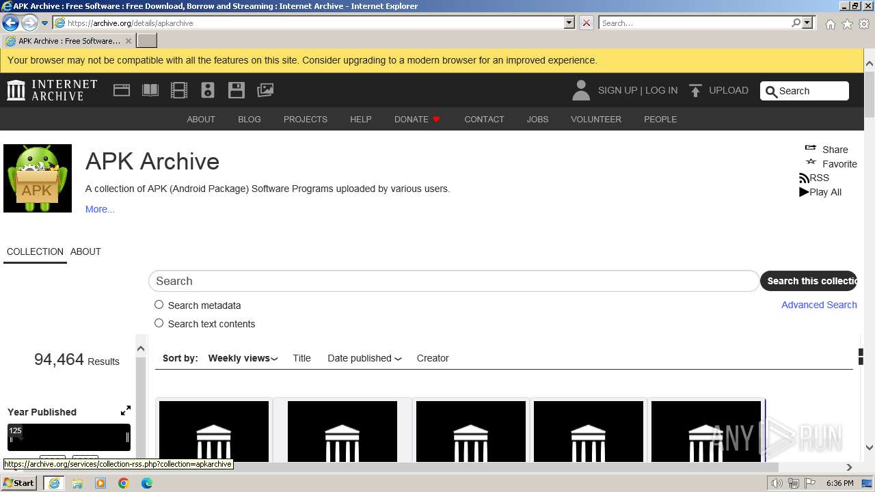Open BLOG in the top menu
This screenshot has height=492, width=875.
pos(250,119)
